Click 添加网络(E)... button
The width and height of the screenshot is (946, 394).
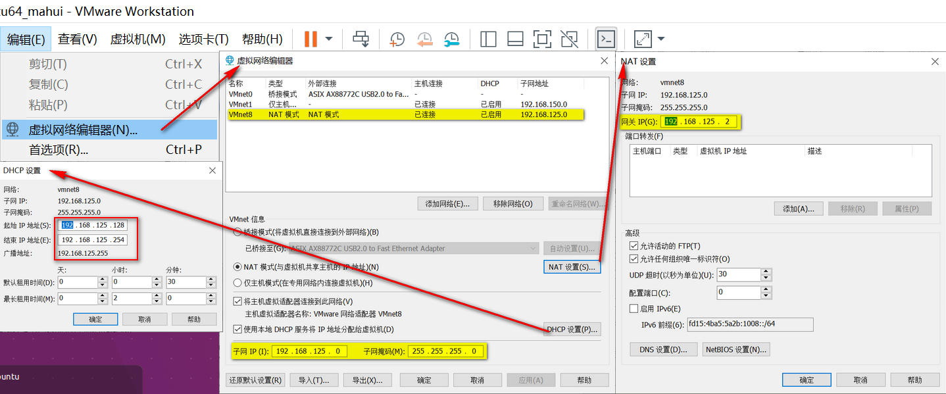(447, 204)
